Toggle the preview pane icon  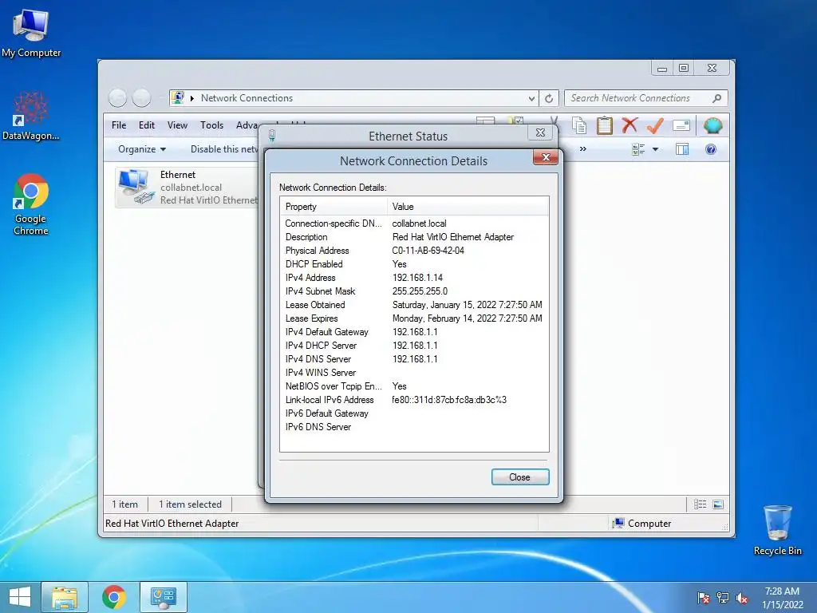682,149
